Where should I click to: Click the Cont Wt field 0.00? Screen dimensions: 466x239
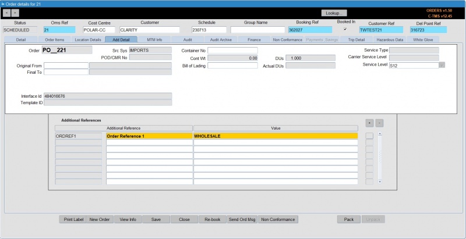tap(232, 58)
